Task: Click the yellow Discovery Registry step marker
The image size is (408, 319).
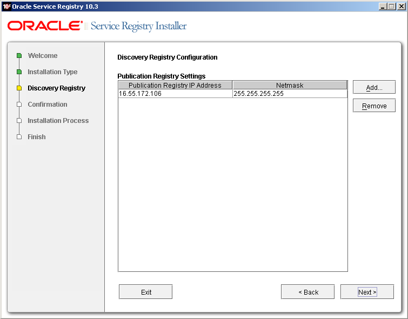Action: 19,88
